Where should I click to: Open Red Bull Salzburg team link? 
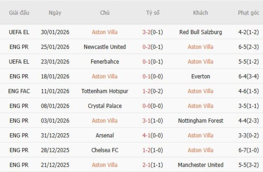(x=200, y=32)
